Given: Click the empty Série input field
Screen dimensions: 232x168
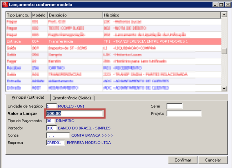Looking at the screenshot, I should pyautogui.click(x=174, y=106).
